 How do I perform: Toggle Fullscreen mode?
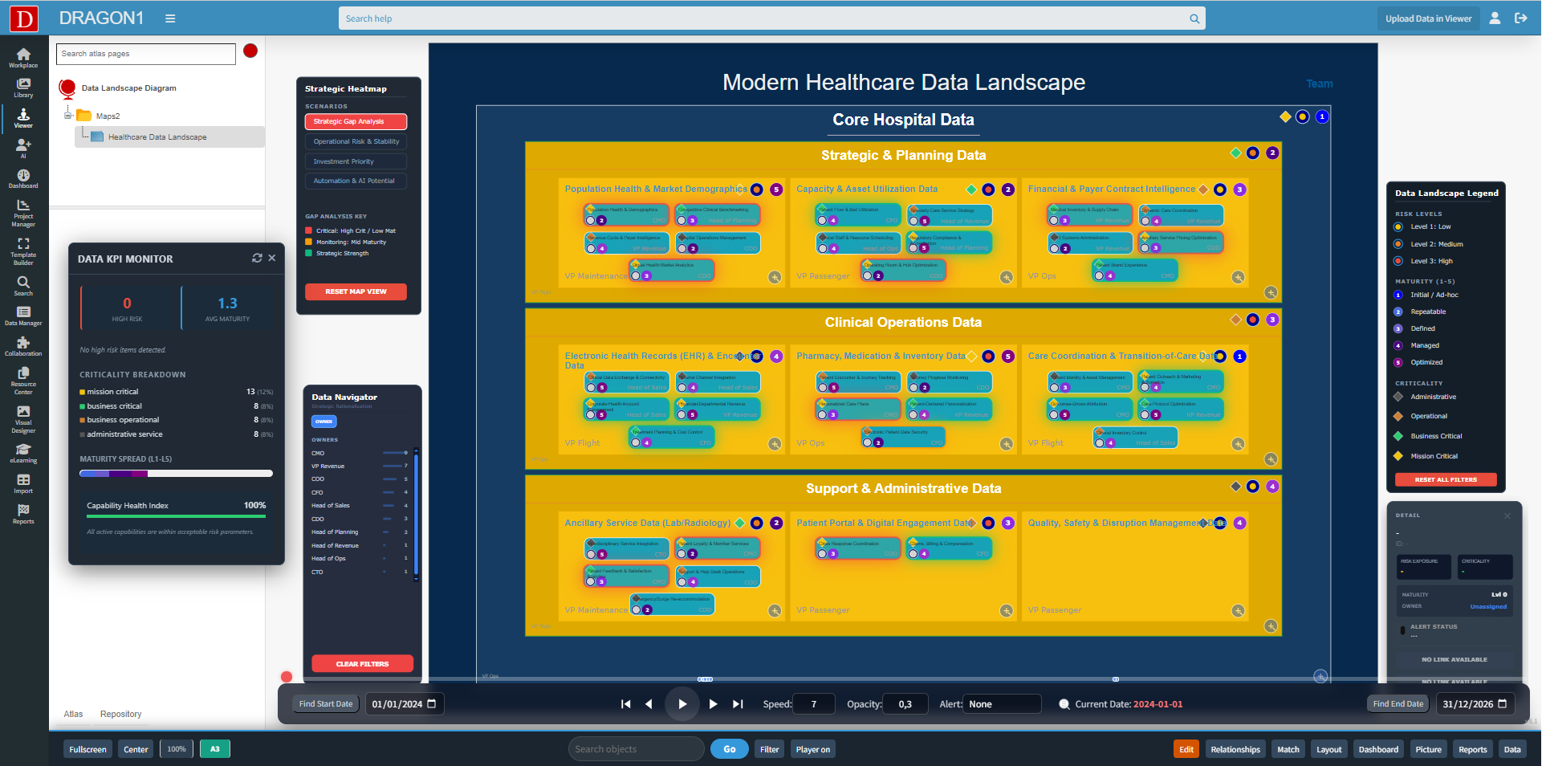(87, 748)
